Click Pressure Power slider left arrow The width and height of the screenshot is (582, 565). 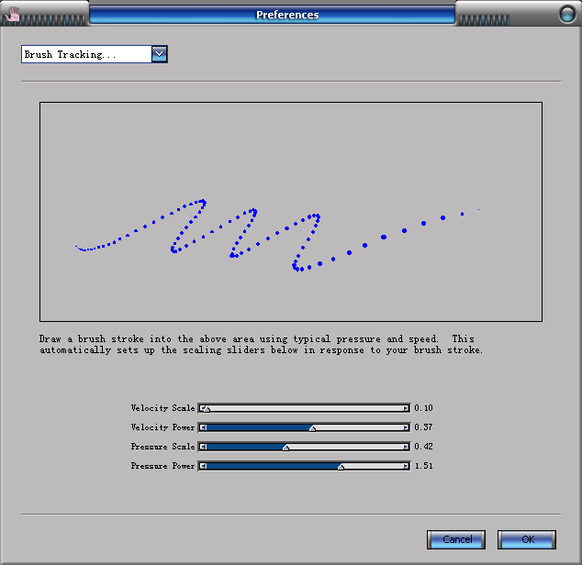click(203, 466)
